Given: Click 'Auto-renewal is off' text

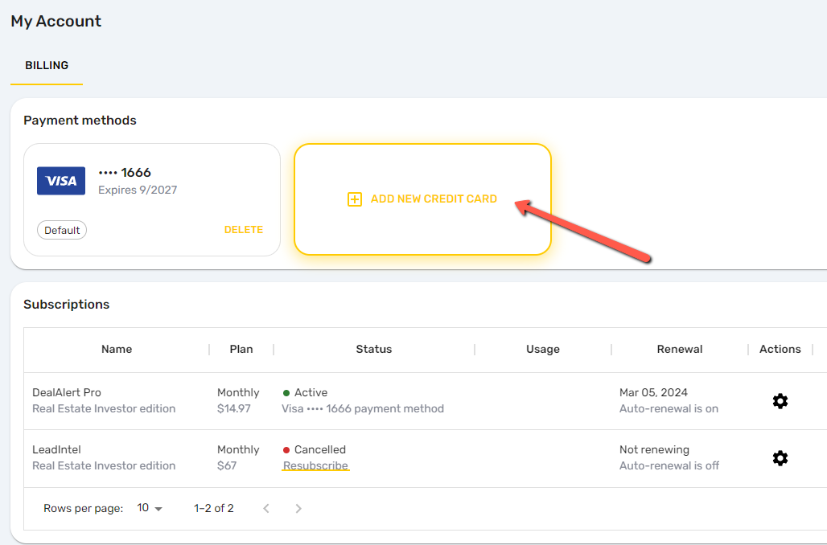Looking at the screenshot, I should coord(669,465).
